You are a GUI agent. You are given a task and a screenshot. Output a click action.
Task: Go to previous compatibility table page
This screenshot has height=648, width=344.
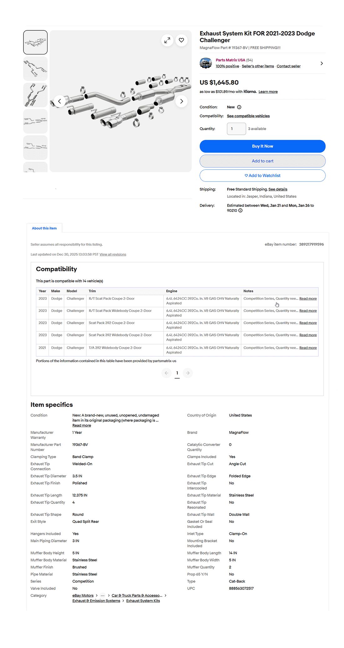point(166,373)
